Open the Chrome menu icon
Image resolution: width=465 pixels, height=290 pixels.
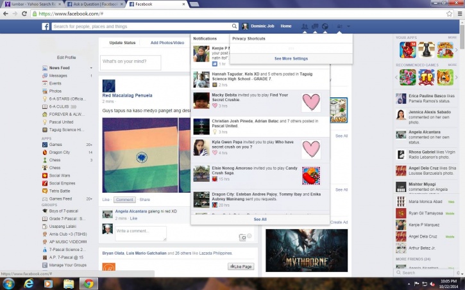pos(460,13)
